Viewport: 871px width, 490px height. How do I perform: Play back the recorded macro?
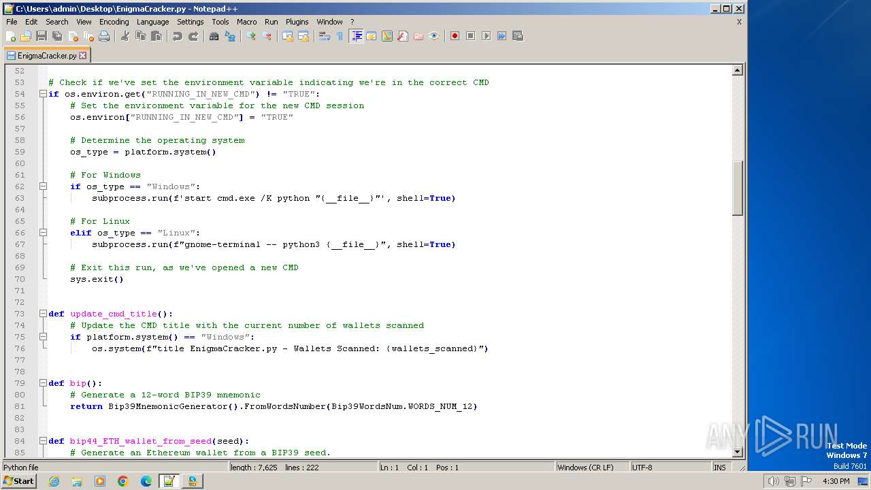[487, 36]
